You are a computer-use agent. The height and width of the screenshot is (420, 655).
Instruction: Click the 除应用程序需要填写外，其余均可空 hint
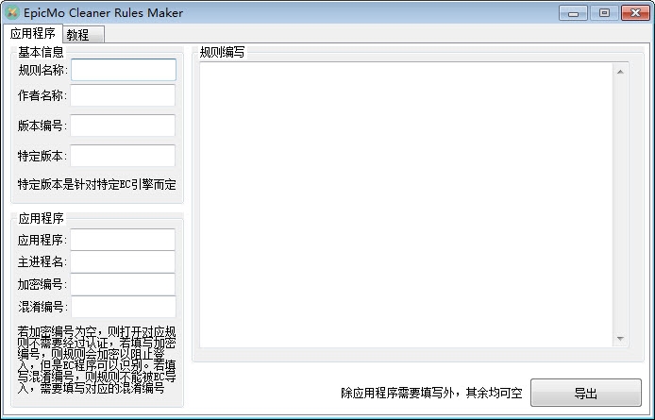click(431, 394)
